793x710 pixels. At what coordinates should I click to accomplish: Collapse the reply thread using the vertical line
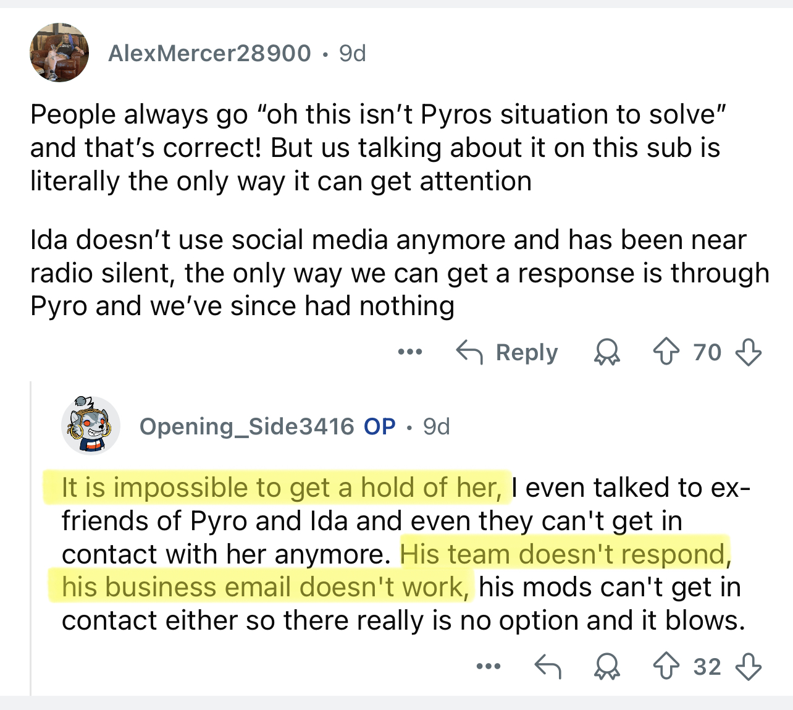tap(31, 538)
